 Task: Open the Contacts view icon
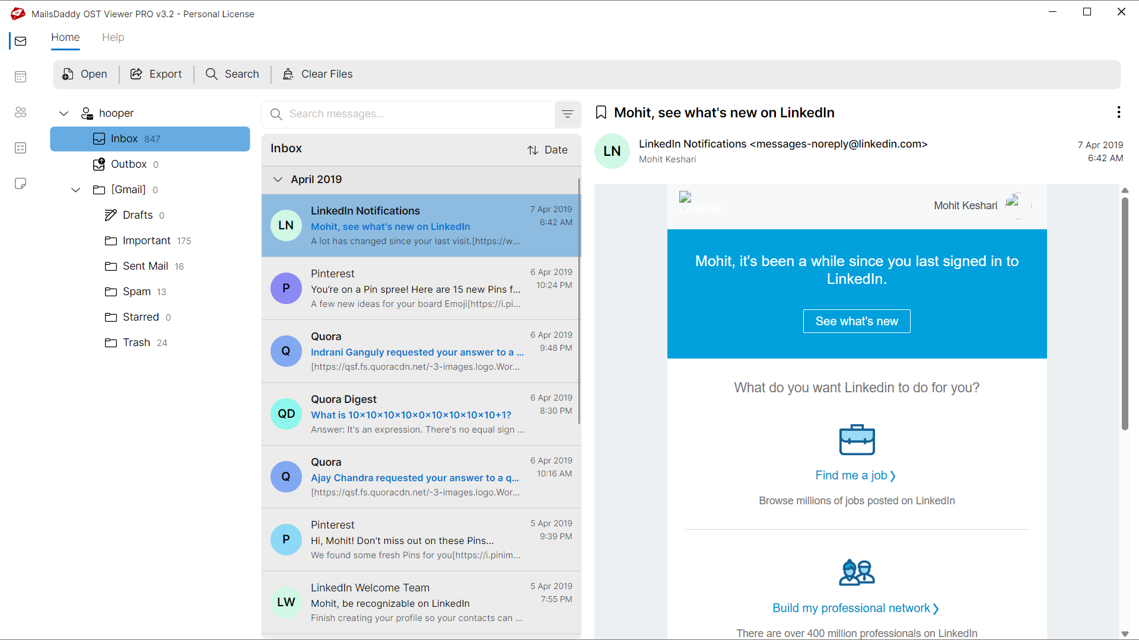pyautogui.click(x=21, y=112)
